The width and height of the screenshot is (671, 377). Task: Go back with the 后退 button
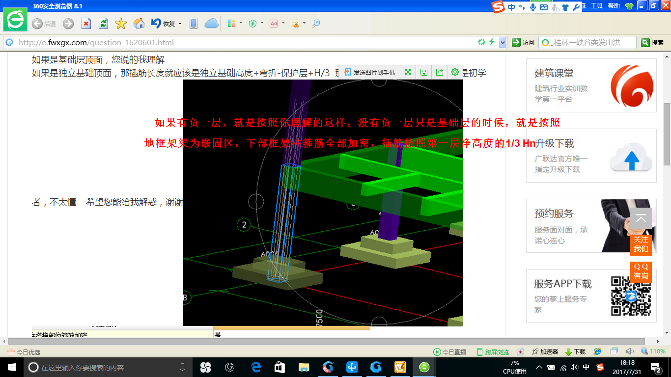pos(44,24)
